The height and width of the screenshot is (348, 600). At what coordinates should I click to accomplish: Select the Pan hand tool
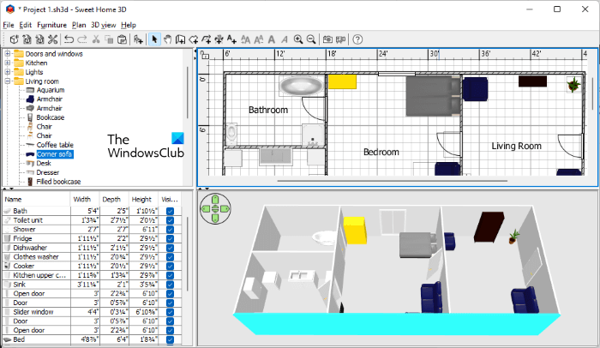pos(168,39)
